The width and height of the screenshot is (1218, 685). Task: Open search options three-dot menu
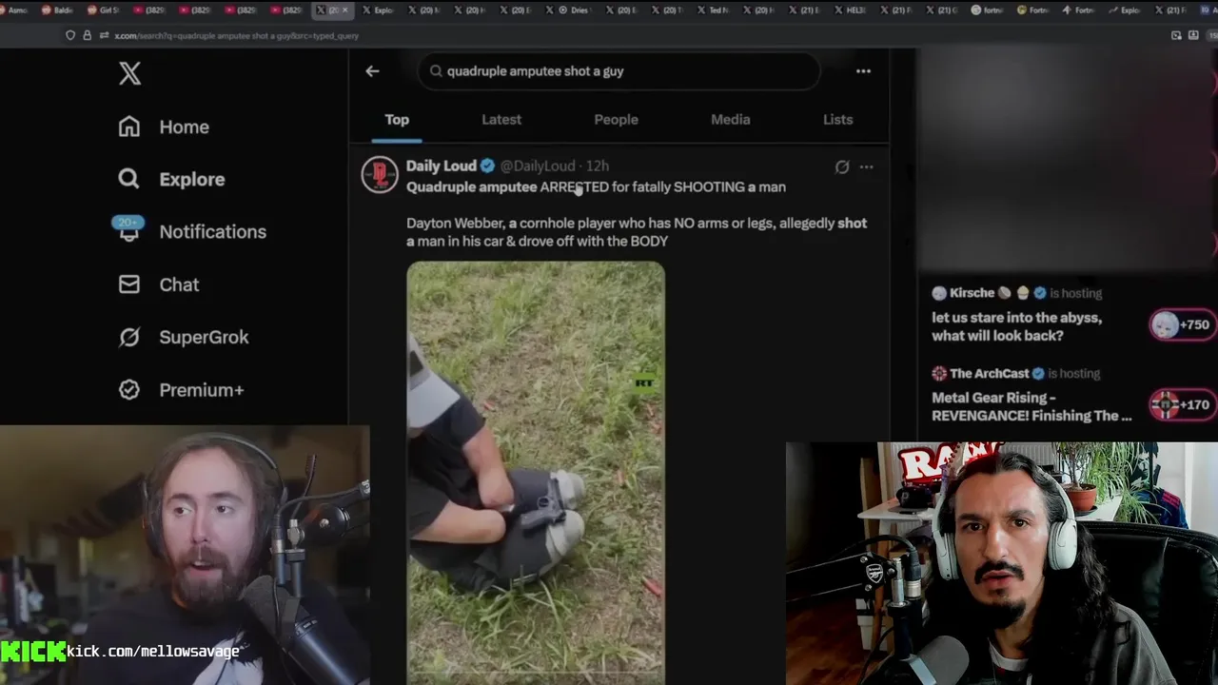point(863,70)
